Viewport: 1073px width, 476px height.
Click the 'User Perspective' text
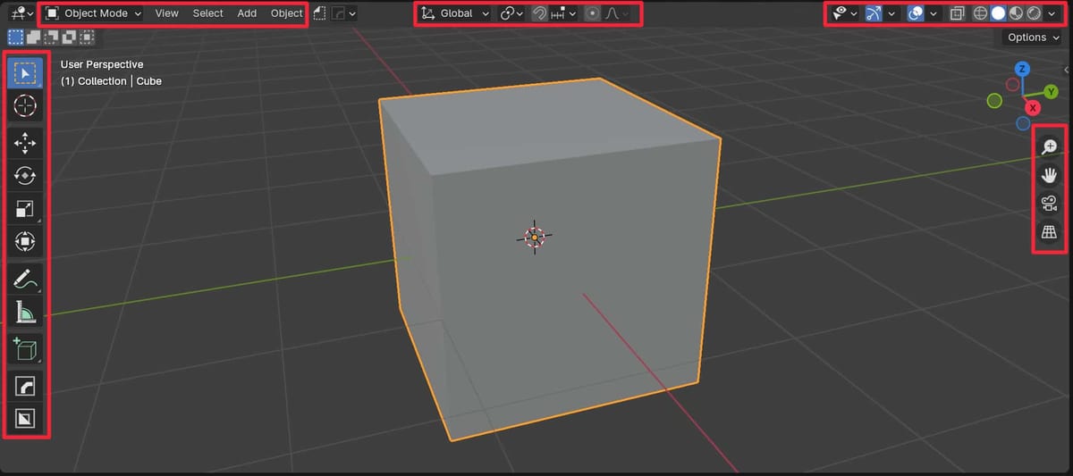point(102,64)
